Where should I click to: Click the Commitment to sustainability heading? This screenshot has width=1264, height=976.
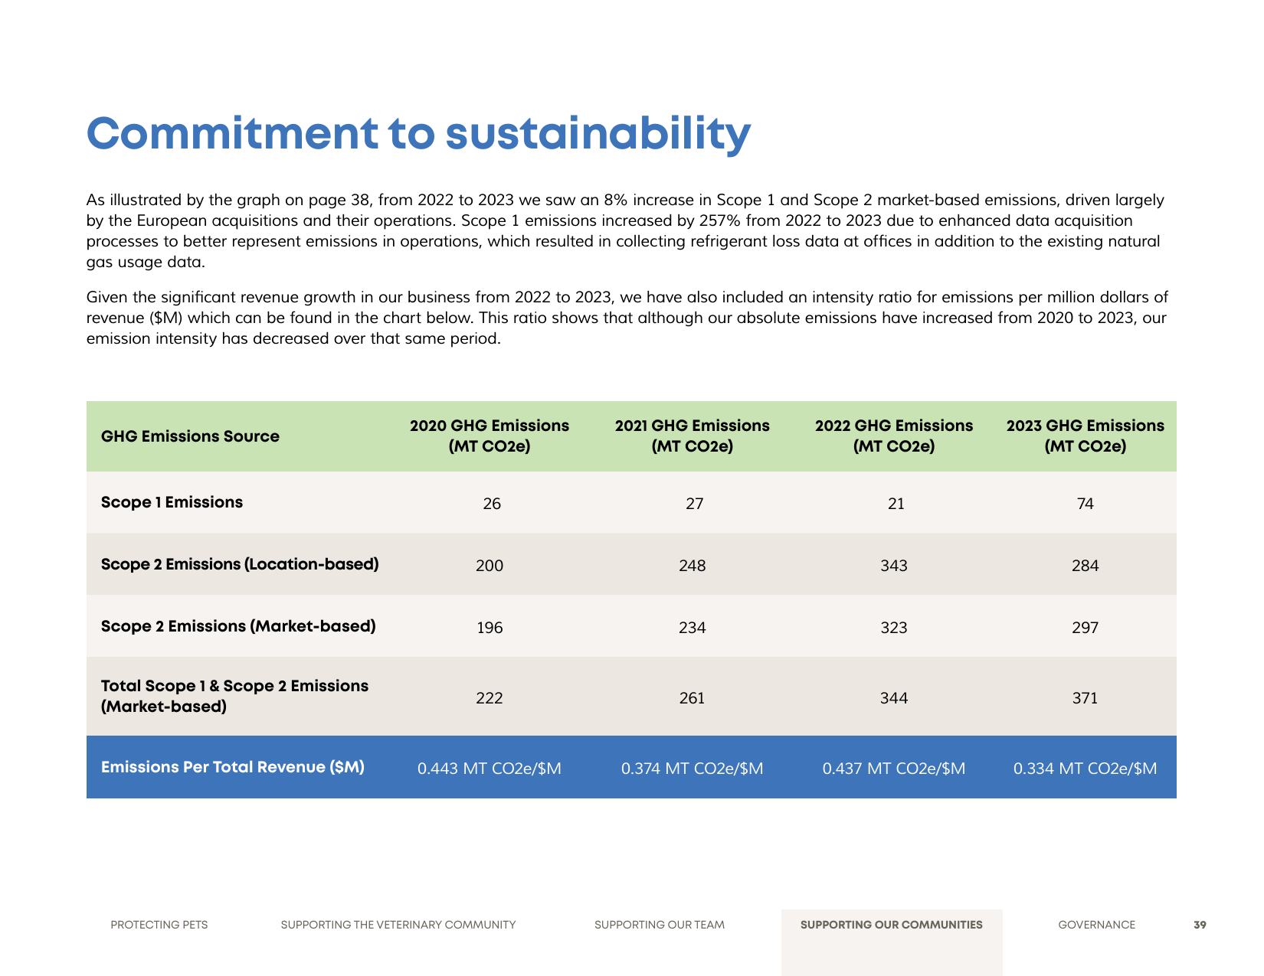point(419,133)
